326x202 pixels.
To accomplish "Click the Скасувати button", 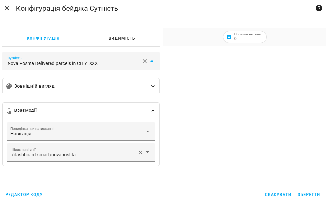I will [x=278, y=195].
